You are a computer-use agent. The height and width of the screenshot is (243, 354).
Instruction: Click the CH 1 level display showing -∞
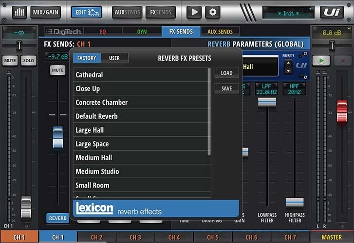pyautogui.click(x=19, y=33)
